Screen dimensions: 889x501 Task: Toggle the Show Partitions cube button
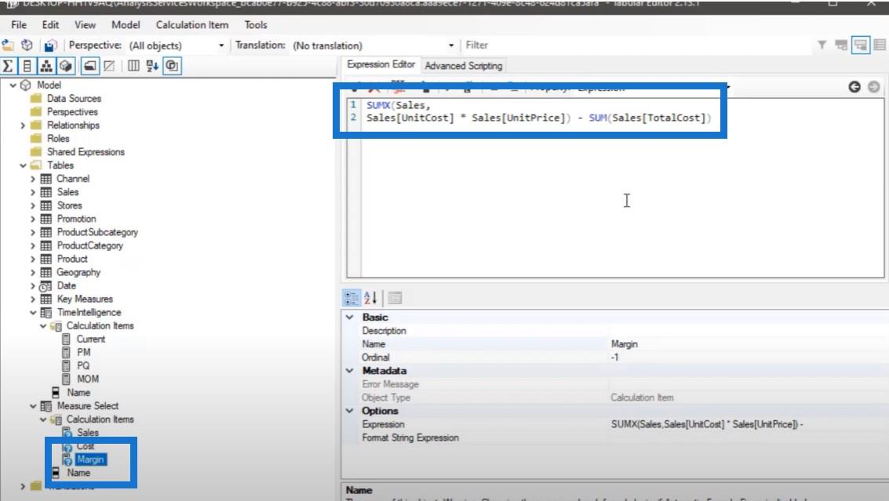coord(66,66)
